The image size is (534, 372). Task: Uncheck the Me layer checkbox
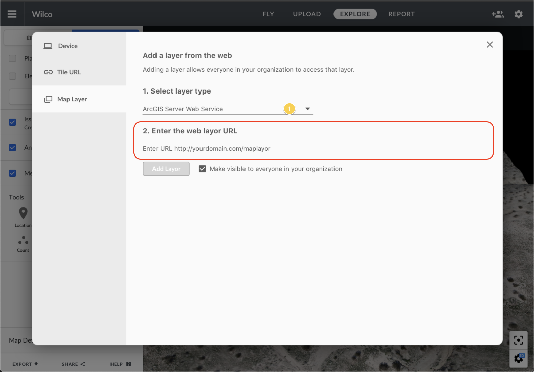pyautogui.click(x=12, y=173)
